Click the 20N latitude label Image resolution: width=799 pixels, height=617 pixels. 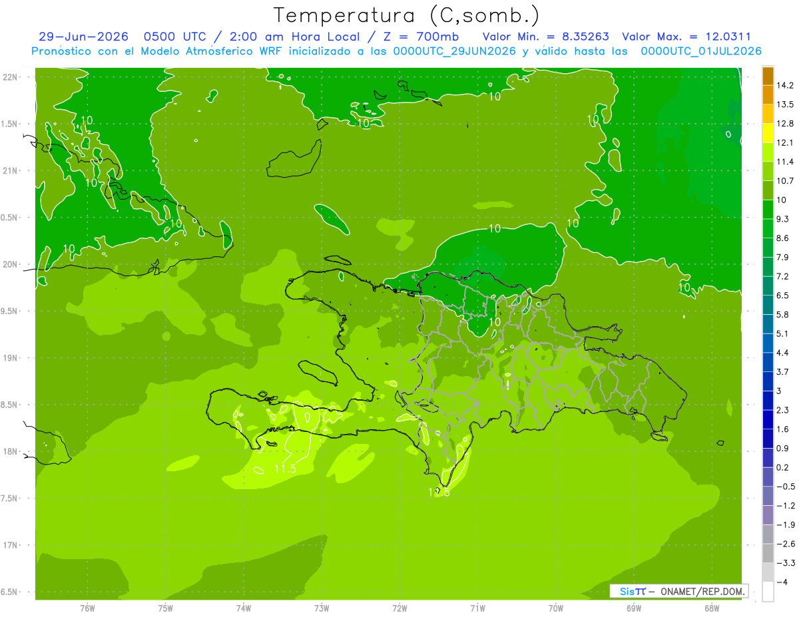[9, 265]
